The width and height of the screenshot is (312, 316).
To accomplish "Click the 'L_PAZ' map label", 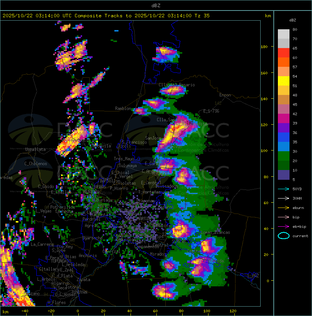I will click(x=253, y=276).
